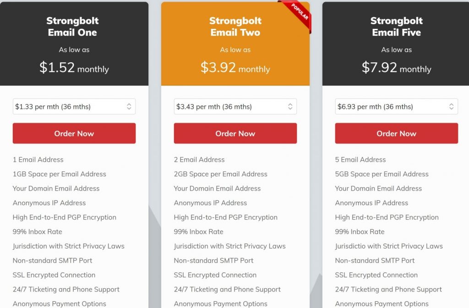Click 'Jurisdictio with Strict Privacy Laws' text
Viewport: 469px width, 308px height.
point(389,246)
